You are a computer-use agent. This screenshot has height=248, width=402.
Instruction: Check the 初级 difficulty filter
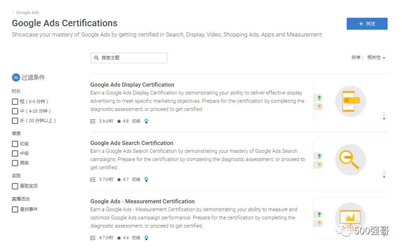(15, 144)
